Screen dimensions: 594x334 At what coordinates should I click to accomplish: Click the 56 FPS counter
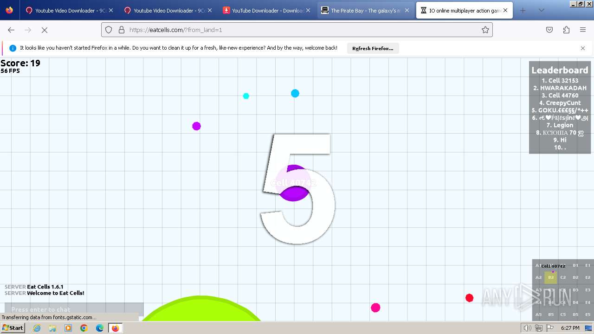pyautogui.click(x=10, y=71)
